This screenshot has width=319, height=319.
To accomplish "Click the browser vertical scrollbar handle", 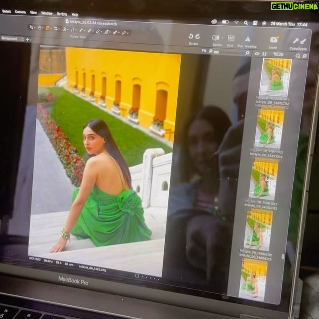I will coord(283,257).
